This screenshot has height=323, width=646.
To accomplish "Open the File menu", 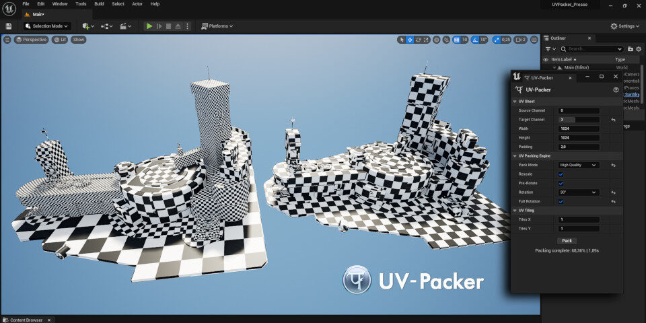I will [x=26, y=4].
